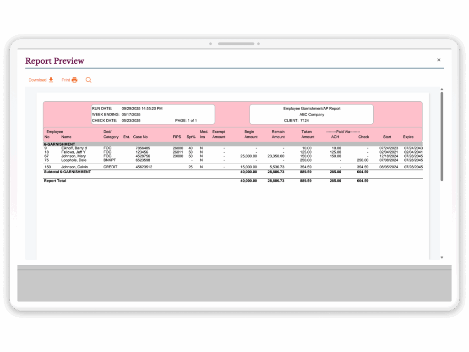The width and height of the screenshot is (469, 352).
Task: Select the Johnson, Mary row
Action: 233,156
